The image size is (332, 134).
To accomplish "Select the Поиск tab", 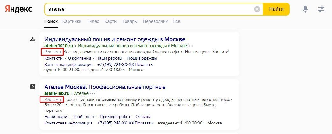I will tap(51, 21).
